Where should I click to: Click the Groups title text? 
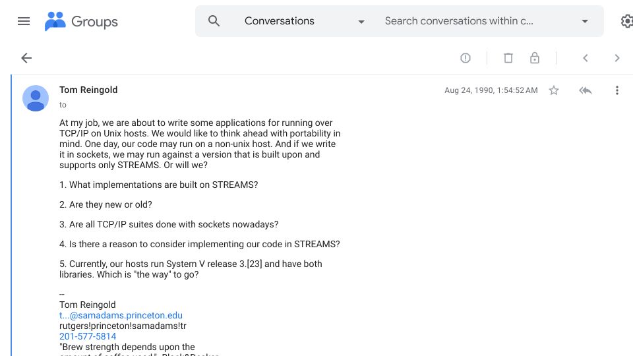point(94,21)
